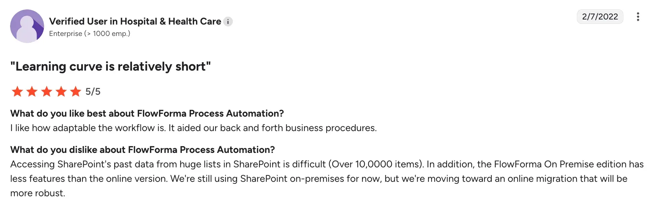Click the purple user avatar
652x207 pixels.
coord(27,26)
